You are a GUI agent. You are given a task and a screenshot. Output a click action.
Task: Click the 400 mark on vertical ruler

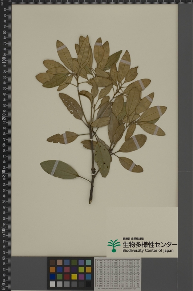click(4, 230)
